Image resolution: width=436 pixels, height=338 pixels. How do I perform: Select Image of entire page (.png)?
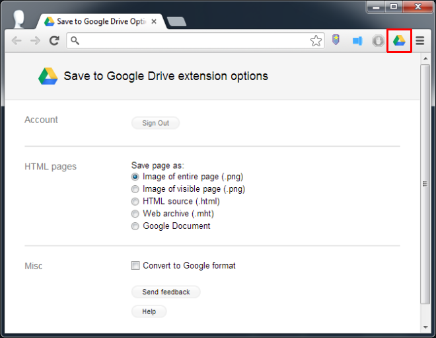[x=135, y=177]
